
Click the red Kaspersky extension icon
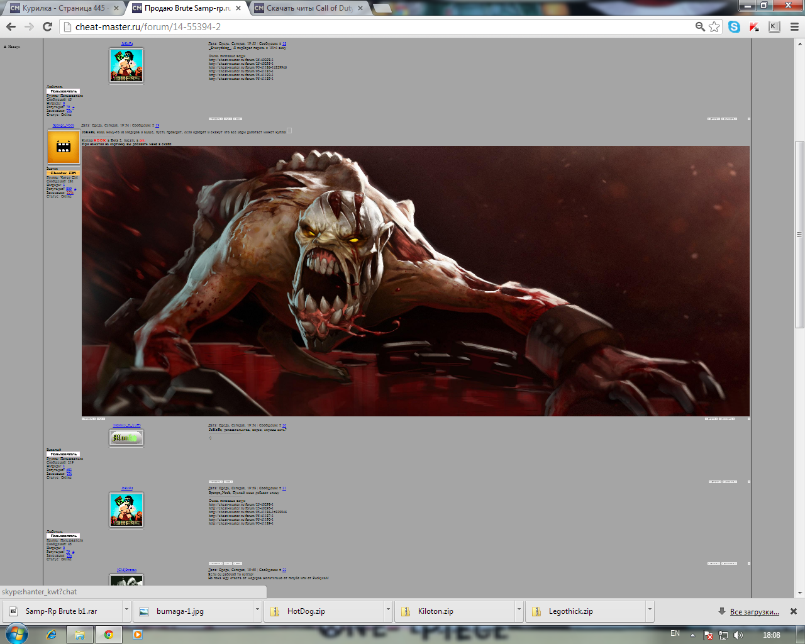[x=754, y=26]
